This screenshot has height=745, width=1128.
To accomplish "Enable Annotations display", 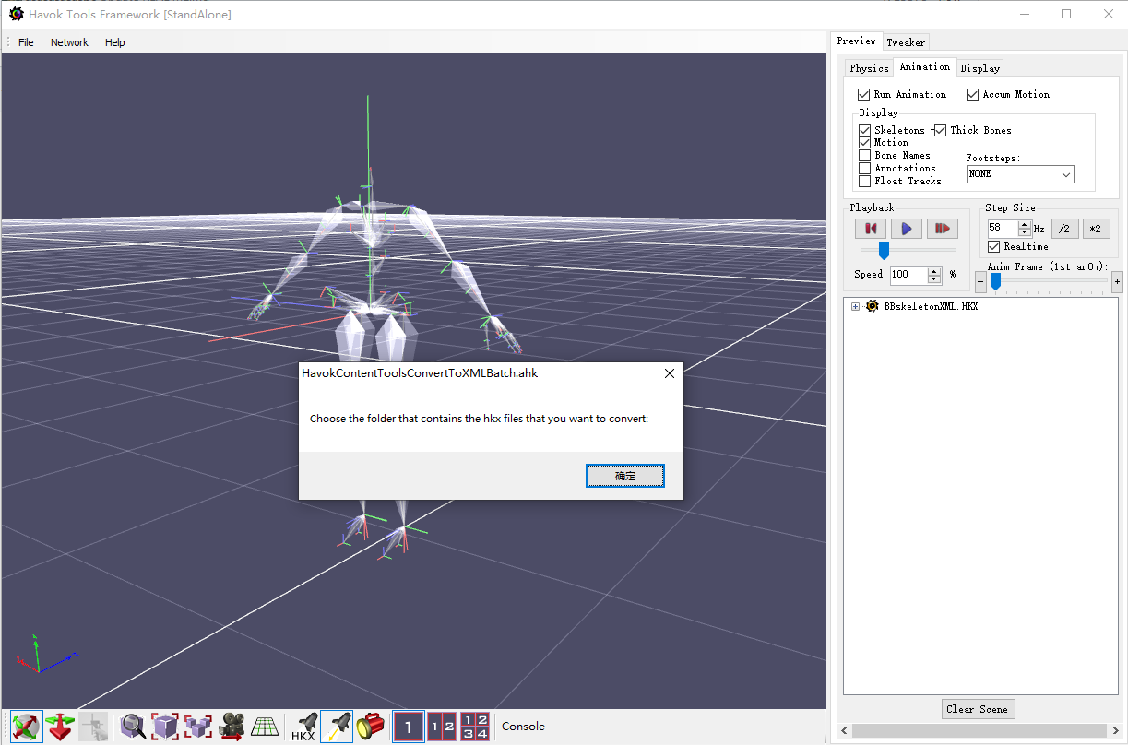I will pyautogui.click(x=864, y=169).
